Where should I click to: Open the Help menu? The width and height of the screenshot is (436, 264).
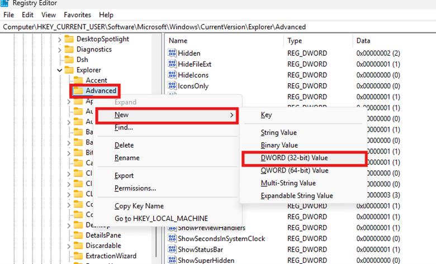[106, 15]
